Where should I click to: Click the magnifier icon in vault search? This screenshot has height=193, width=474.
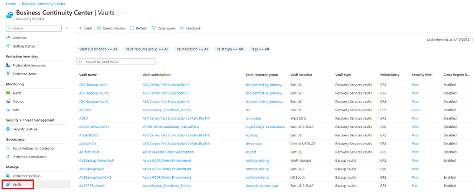[80, 61]
